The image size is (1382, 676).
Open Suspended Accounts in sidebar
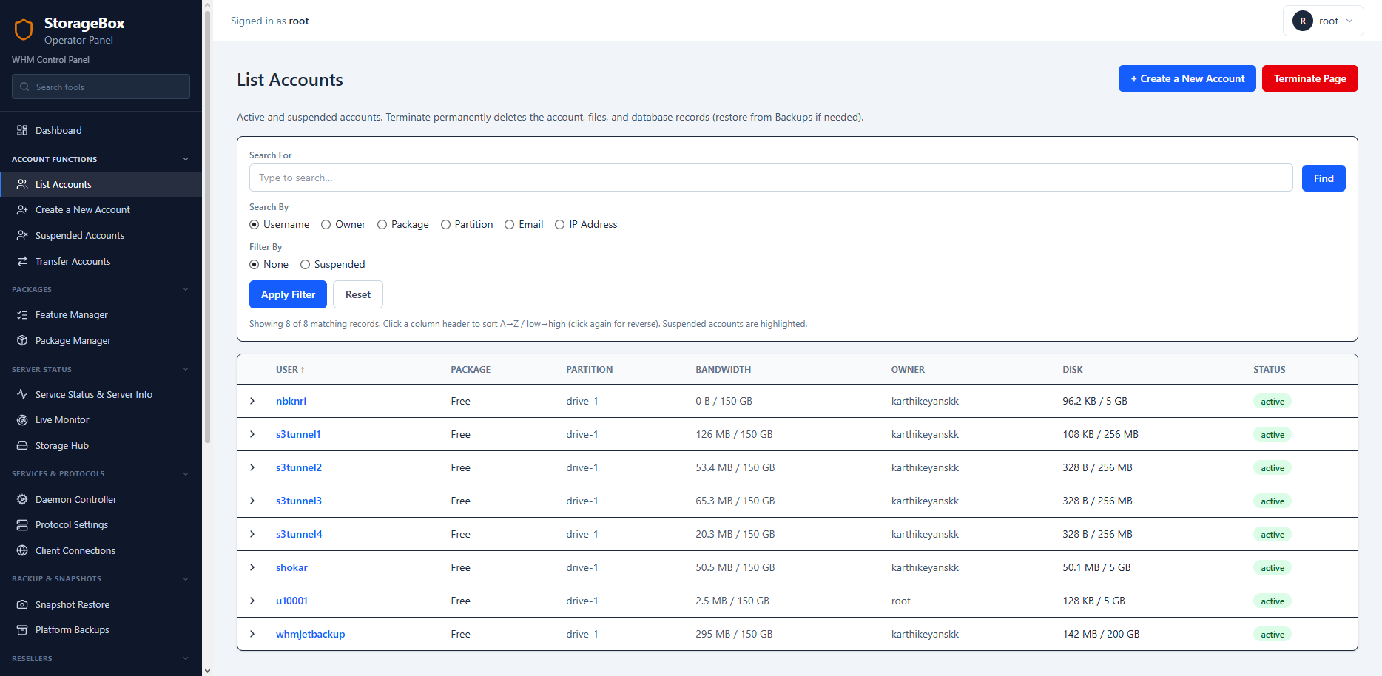coord(101,235)
